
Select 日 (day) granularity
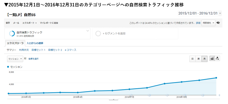tap(192, 59)
